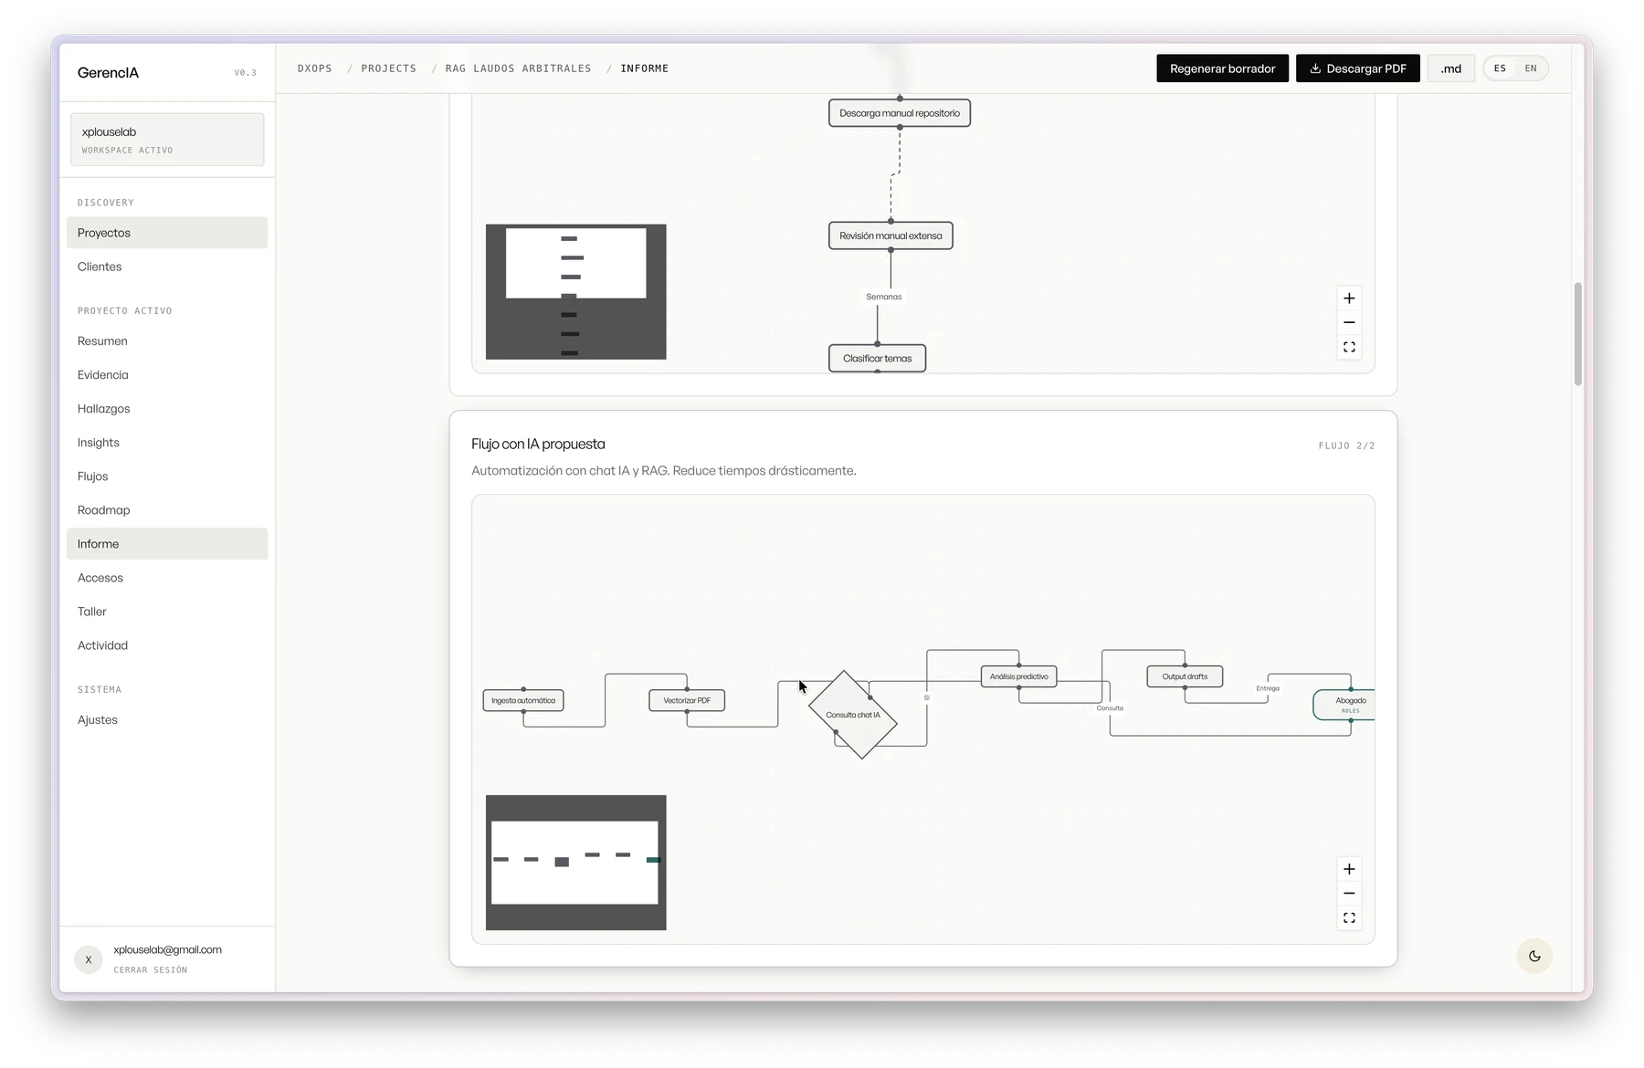
Task: Click the minimap of the AI flow diagram
Action: click(x=576, y=863)
